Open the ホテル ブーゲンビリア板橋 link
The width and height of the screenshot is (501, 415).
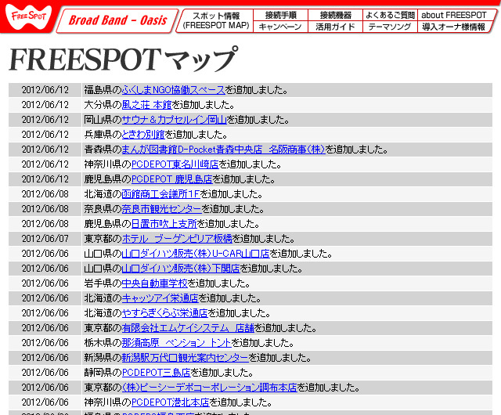(177, 239)
